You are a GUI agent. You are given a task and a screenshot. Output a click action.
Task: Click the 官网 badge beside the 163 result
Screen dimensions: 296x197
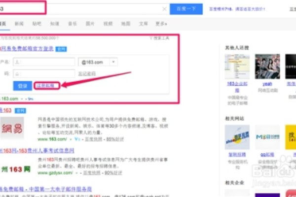[x=20, y=111]
